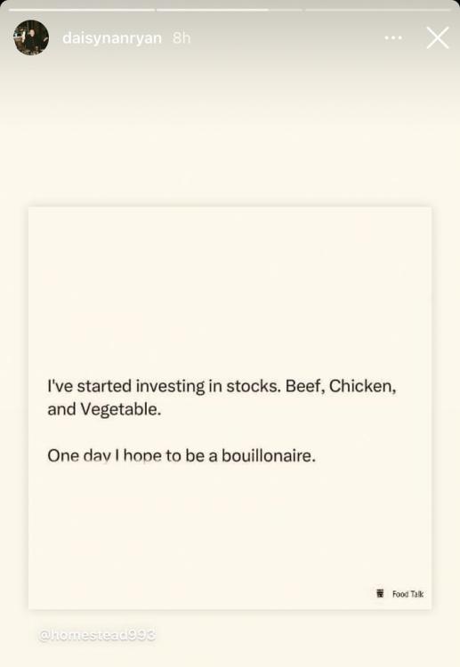Screen dimensions: 460x667
Task: Click the daisynanryan username
Action: [x=112, y=38]
